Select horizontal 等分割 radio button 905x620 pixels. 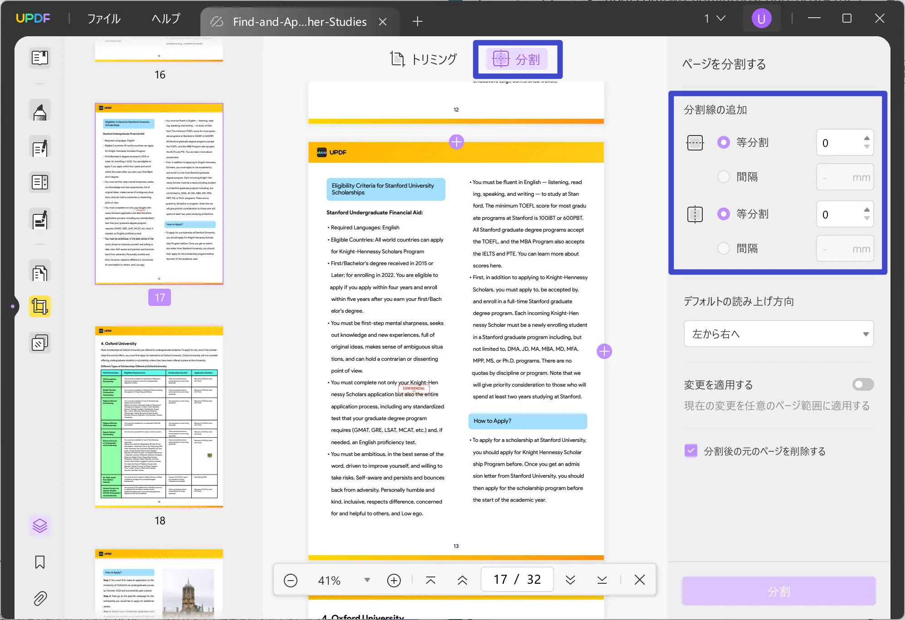coord(724,142)
